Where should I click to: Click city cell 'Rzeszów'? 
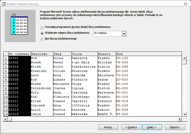[107, 101]
